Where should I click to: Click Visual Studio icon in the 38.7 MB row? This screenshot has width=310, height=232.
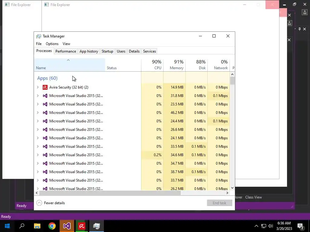pos(45,172)
